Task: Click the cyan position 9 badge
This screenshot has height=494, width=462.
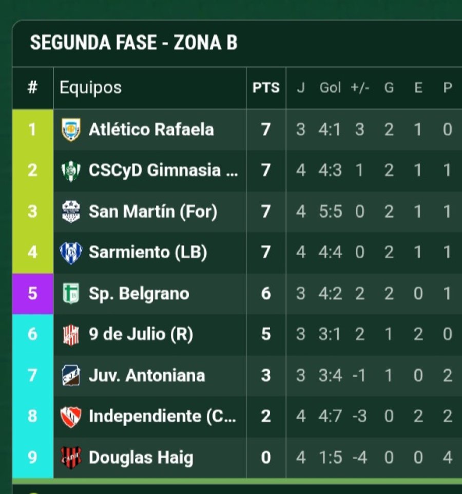Action: point(32,457)
